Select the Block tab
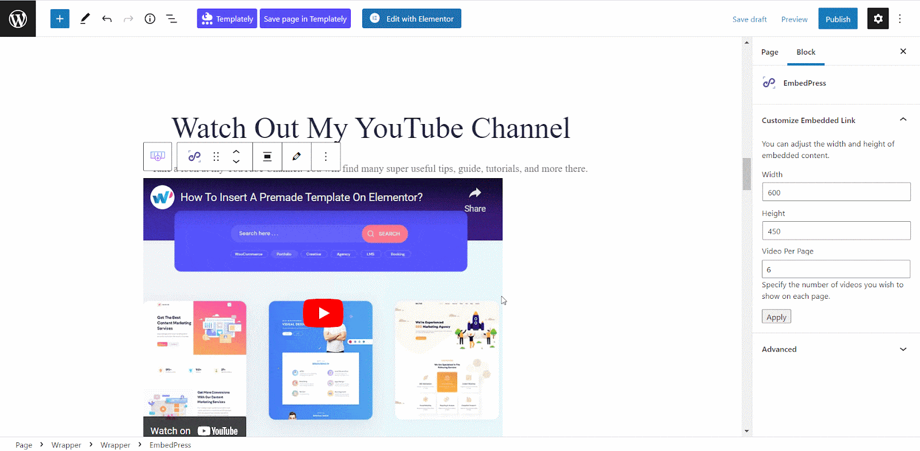This screenshot has height=451, width=920. (806, 52)
